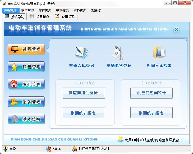193x154 pixels.
Task: Click the 期间入库清单 link text
Action: 159,66
